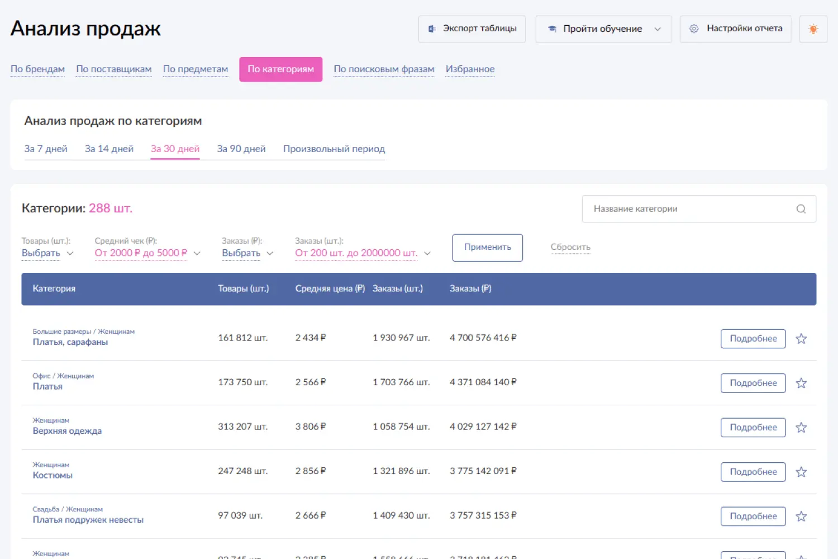Star the Костюмы category
The height and width of the screenshot is (559, 838).
click(801, 472)
